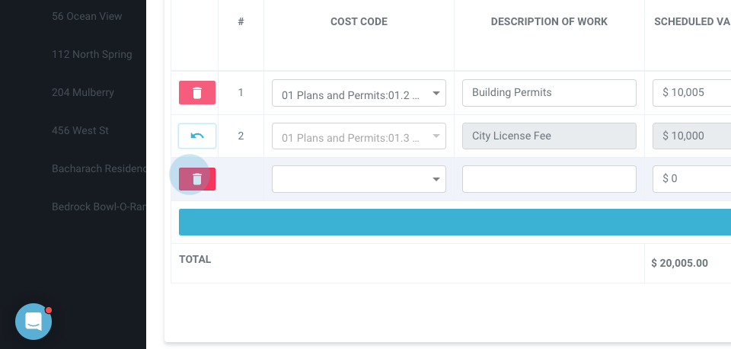
Task: Click the City License Fee field
Action: click(x=549, y=136)
